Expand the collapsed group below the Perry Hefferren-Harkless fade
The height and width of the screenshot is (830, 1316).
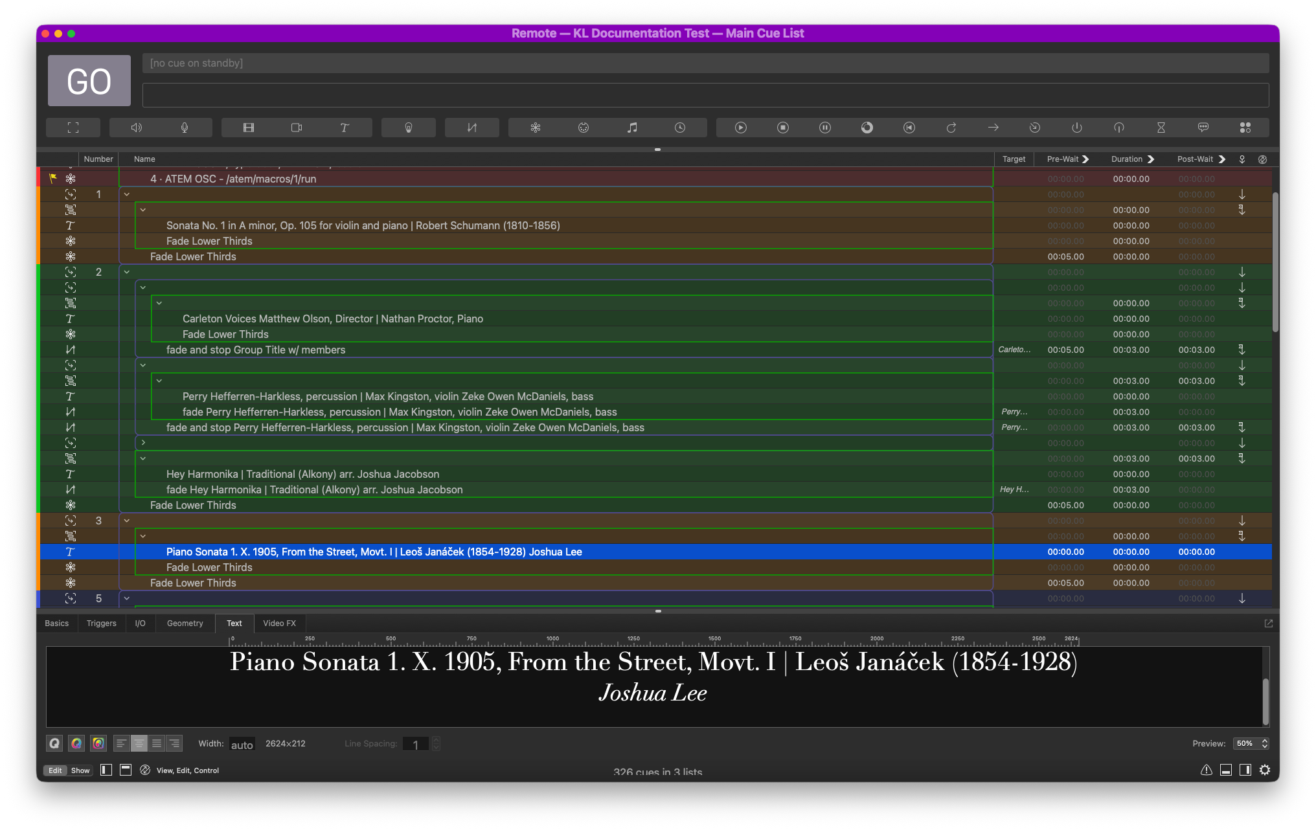[143, 443]
